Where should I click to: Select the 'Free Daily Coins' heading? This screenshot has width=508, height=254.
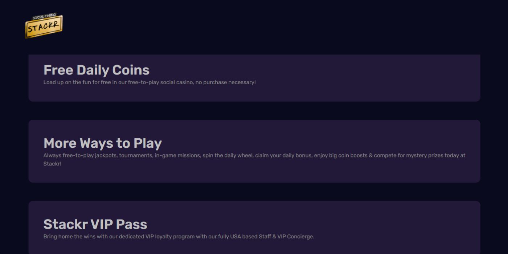97,70
